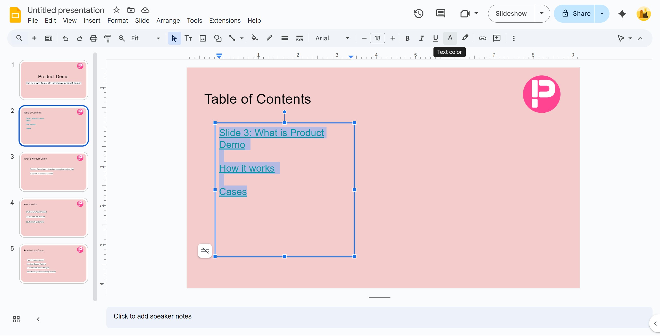Print the presentation
This screenshot has width=660, height=336.
coord(93,38)
